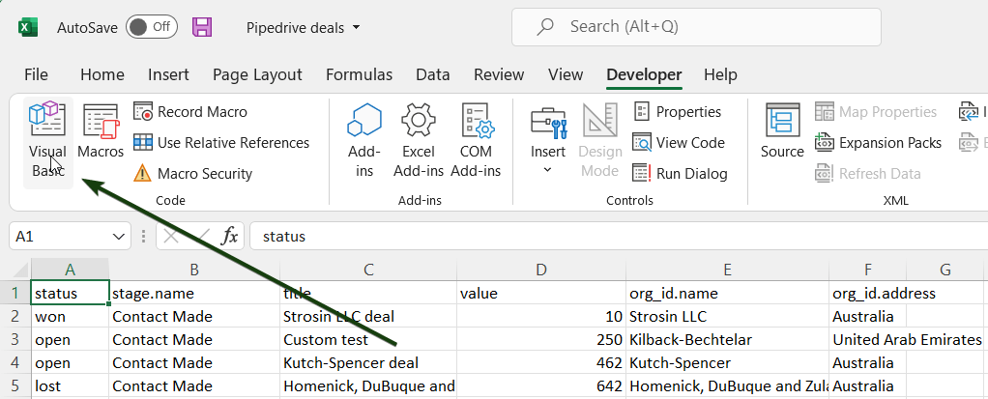The width and height of the screenshot is (988, 399).
Task: Click View Code in Controls
Action: pos(679,143)
